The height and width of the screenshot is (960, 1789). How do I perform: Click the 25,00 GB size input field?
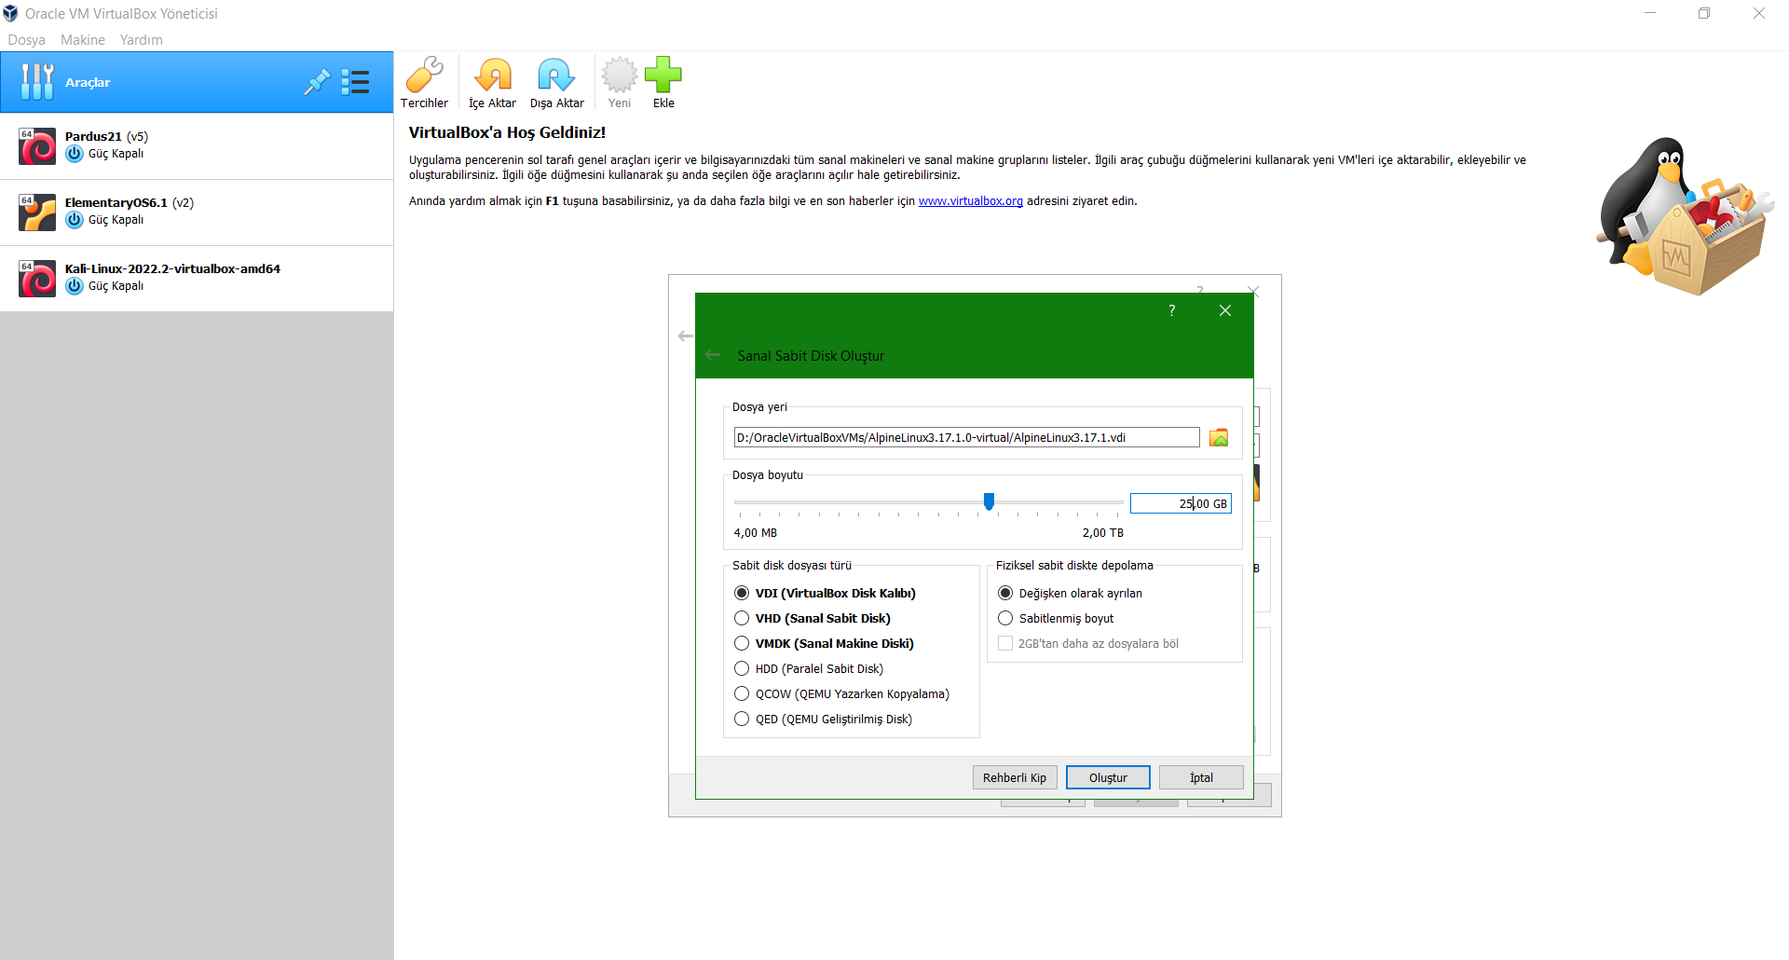coord(1181,503)
